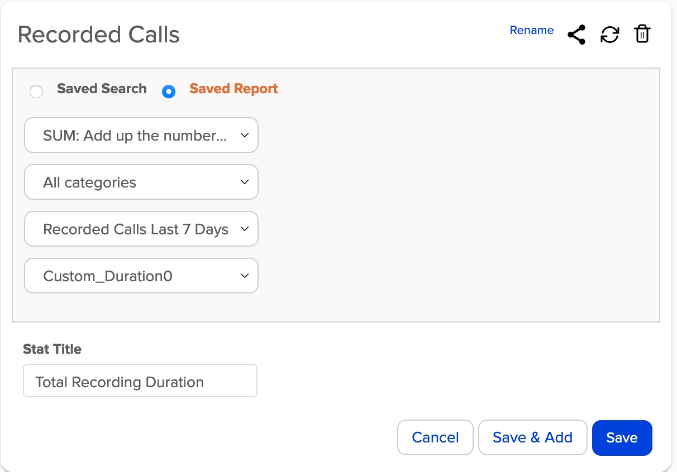Select the Saved Report radio button
The height and width of the screenshot is (472, 677).
tap(169, 91)
